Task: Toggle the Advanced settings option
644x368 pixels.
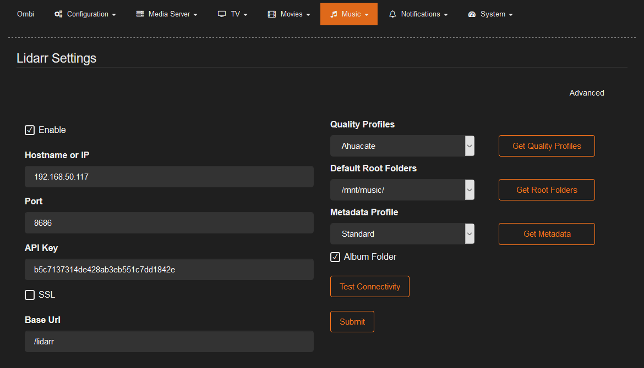Action: click(x=587, y=93)
